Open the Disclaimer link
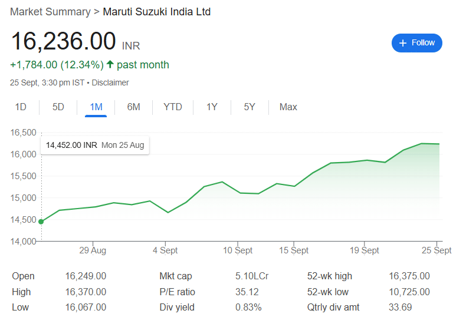This screenshot has width=453, height=317. (110, 83)
